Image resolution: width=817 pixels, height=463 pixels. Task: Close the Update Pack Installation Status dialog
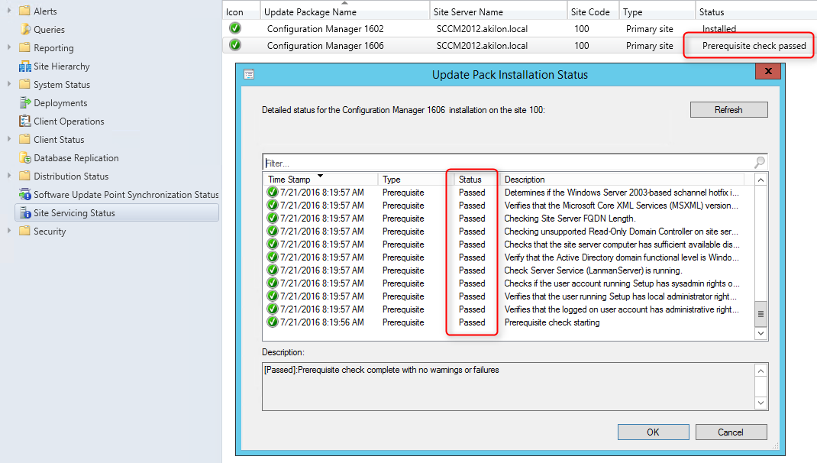tap(767, 71)
